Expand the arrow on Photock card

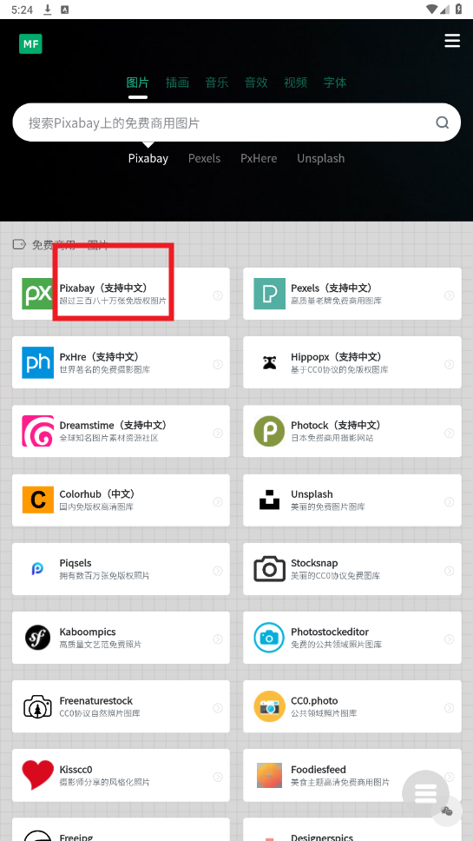[449, 433]
